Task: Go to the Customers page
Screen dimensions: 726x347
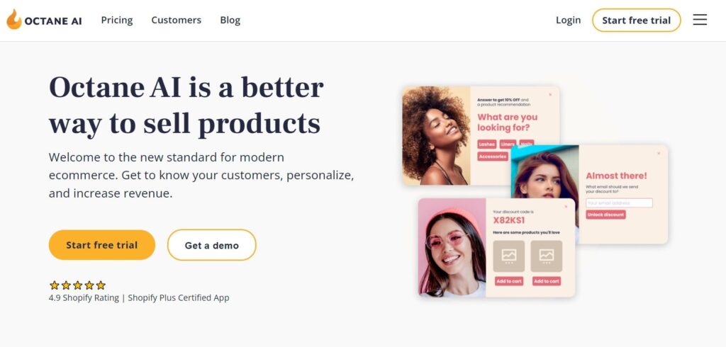Action: (176, 20)
